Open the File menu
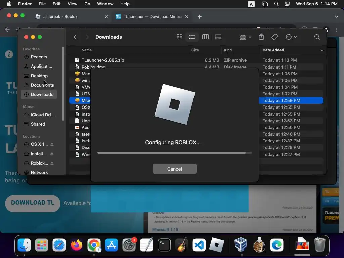Viewport: 344px width, 258px height. point(42,4)
